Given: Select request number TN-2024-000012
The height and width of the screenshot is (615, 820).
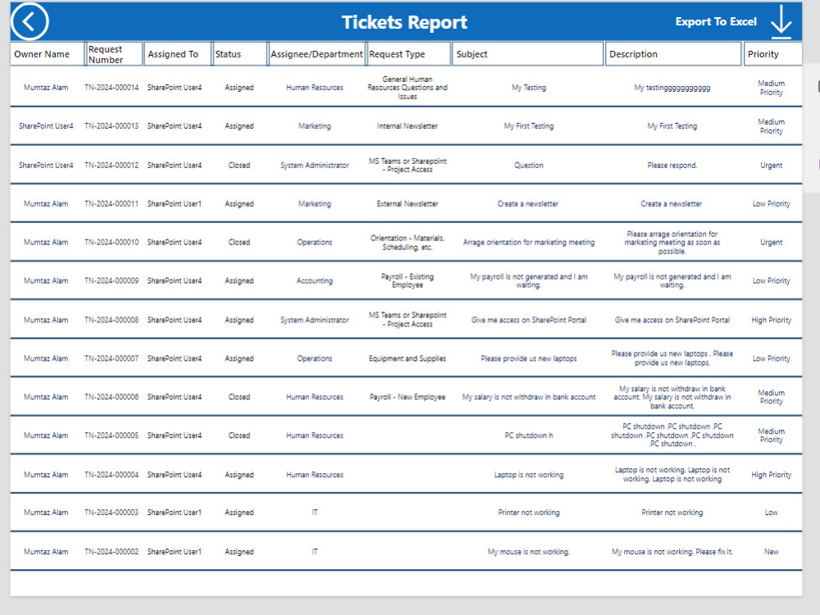Looking at the screenshot, I should [112, 166].
